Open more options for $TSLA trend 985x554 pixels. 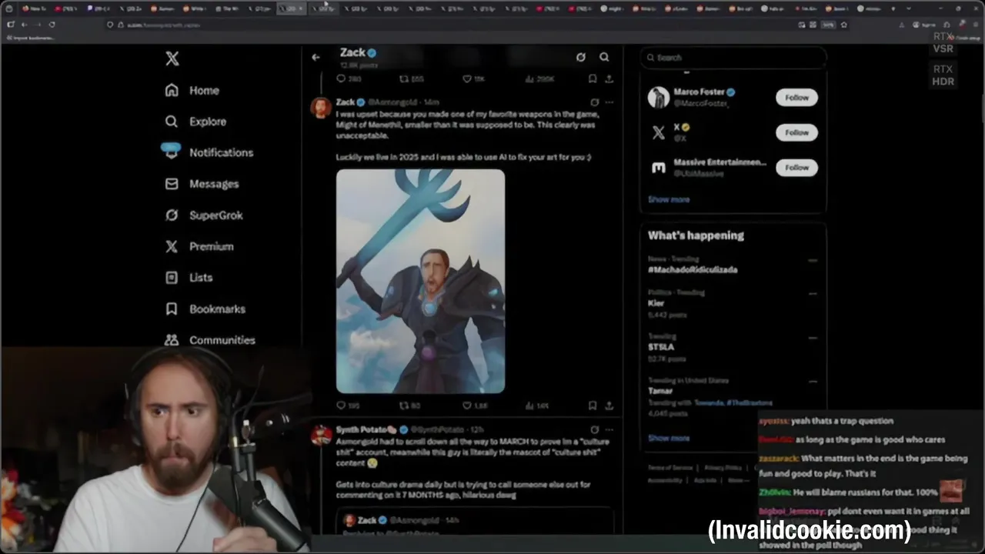click(813, 337)
